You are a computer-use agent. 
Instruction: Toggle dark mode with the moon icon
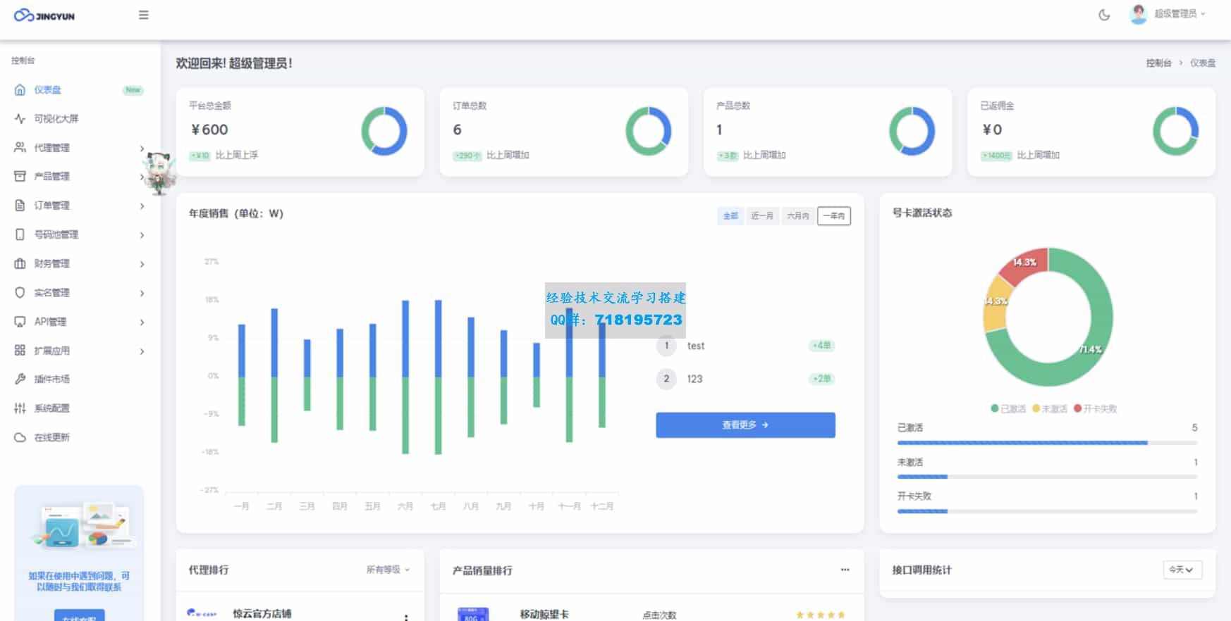point(1104,15)
